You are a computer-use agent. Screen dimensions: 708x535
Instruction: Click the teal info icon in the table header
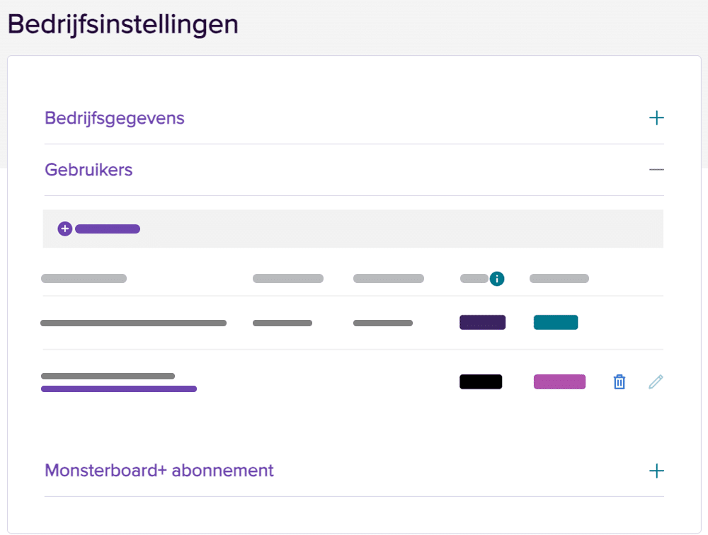pos(497,279)
